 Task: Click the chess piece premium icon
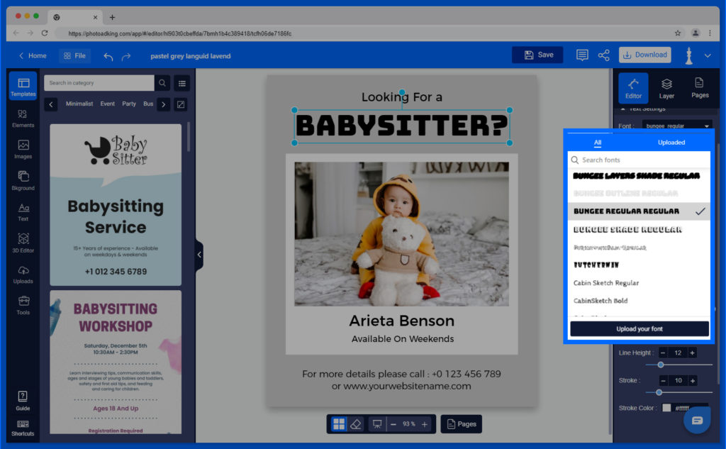tap(689, 55)
